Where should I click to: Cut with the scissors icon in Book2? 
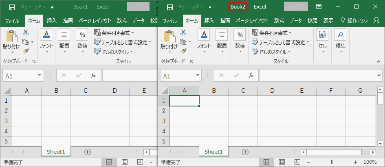pyautogui.click(x=183, y=32)
